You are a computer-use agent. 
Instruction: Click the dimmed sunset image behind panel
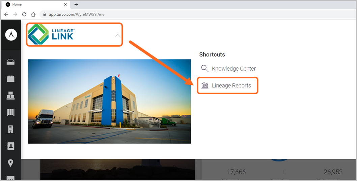(x=117, y=170)
